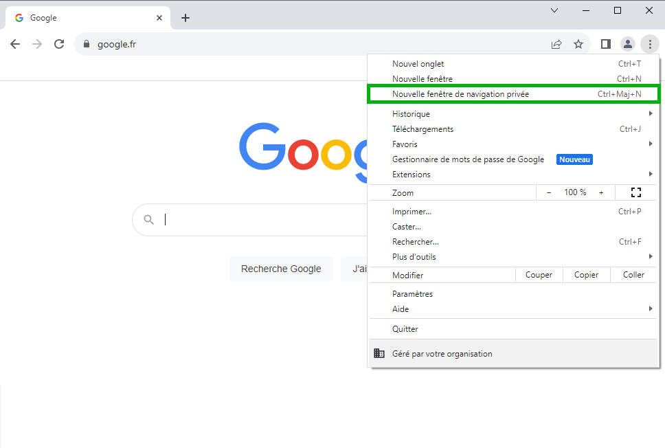Expand the Historique submenu
The height and width of the screenshot is (448, 665).
513,113
